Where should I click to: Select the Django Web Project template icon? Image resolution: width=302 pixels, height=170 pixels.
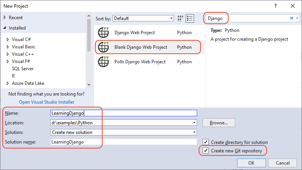pos(104,33)
